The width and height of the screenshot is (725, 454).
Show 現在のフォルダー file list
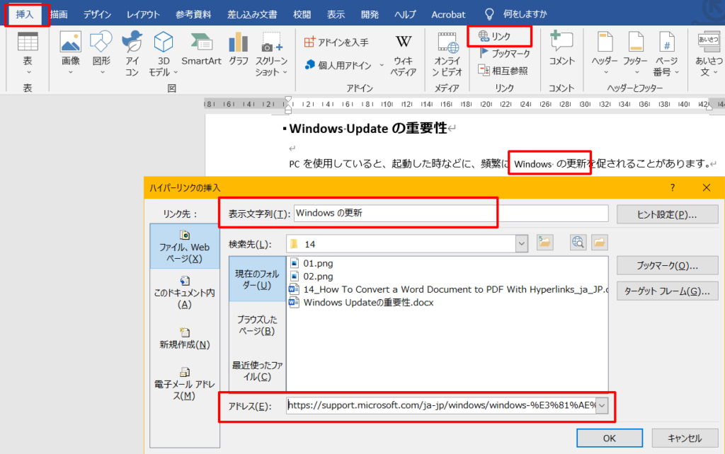point(257,279)
